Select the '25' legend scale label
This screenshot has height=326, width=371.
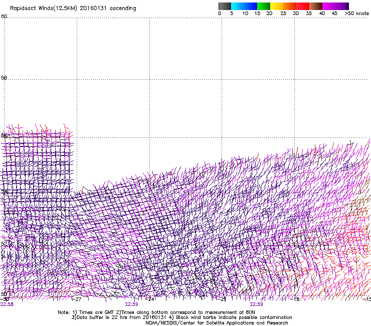[x=283, y=14]
